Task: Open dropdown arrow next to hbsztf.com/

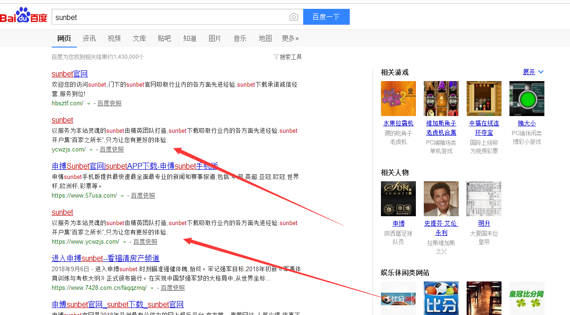Action: coord(88,103)
